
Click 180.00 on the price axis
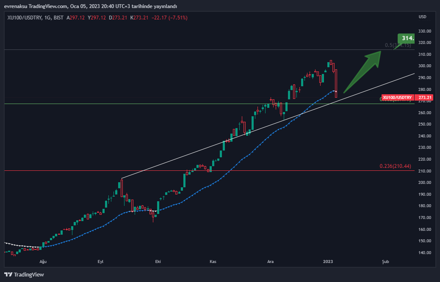(x=425, y=205)
